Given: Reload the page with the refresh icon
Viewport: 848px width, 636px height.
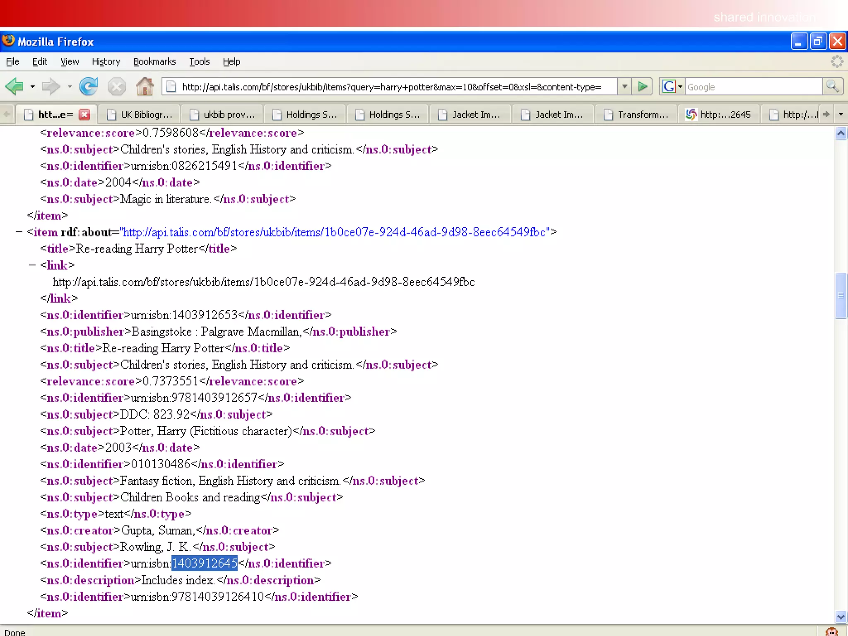Looking at the screenshot, I should (x=88, y=87).
